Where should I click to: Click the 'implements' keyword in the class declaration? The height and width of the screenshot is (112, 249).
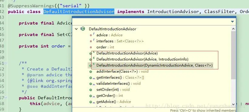pyautogui.click(x=130, y=12)
